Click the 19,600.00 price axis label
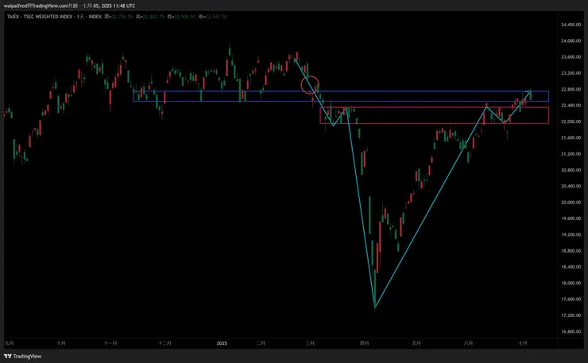This screenshot has width=588, height=363. pos(571,218)
